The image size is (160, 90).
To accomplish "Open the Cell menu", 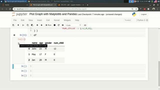I will coord(48,20).
